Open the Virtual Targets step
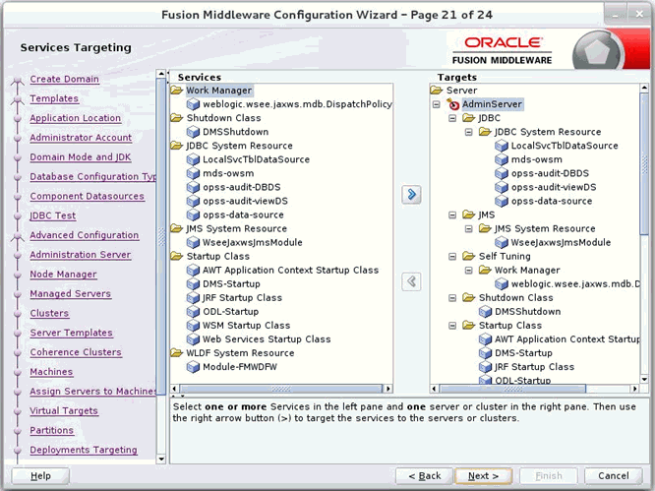The width and height of the screenshot is (655, 491). (64, 410)
